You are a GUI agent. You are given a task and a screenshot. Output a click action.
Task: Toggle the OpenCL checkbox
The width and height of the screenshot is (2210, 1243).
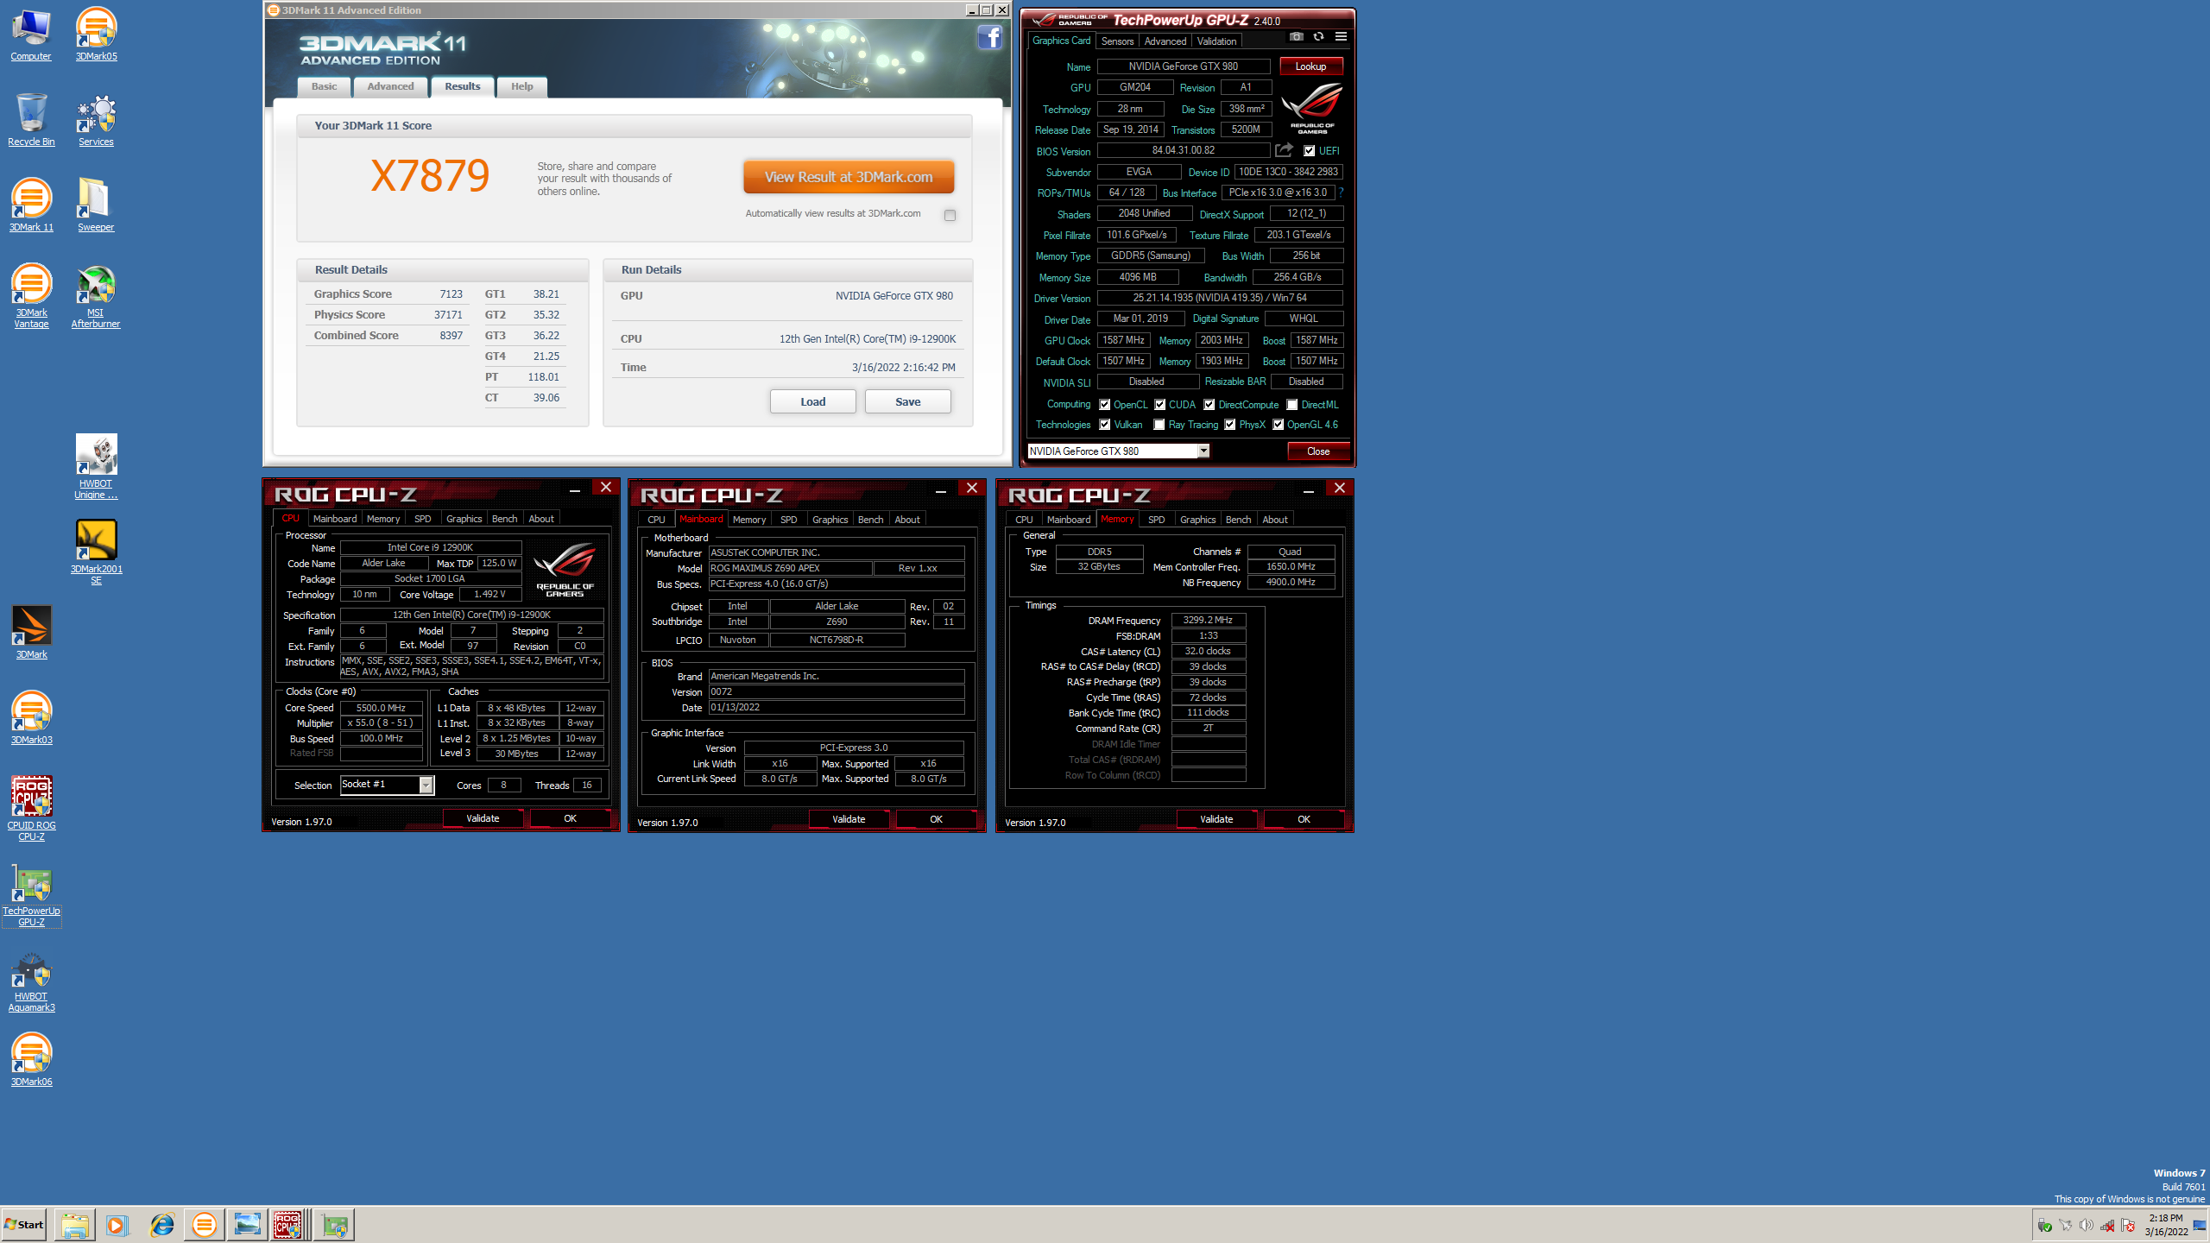pos(1104,405)
